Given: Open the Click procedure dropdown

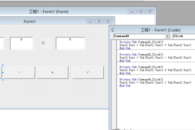Looking at the screenshot, I should tap(183, 36).
